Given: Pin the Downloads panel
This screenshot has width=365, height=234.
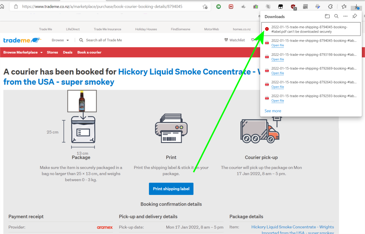Looking at the screenshot, I should click(x=355, y=16).
